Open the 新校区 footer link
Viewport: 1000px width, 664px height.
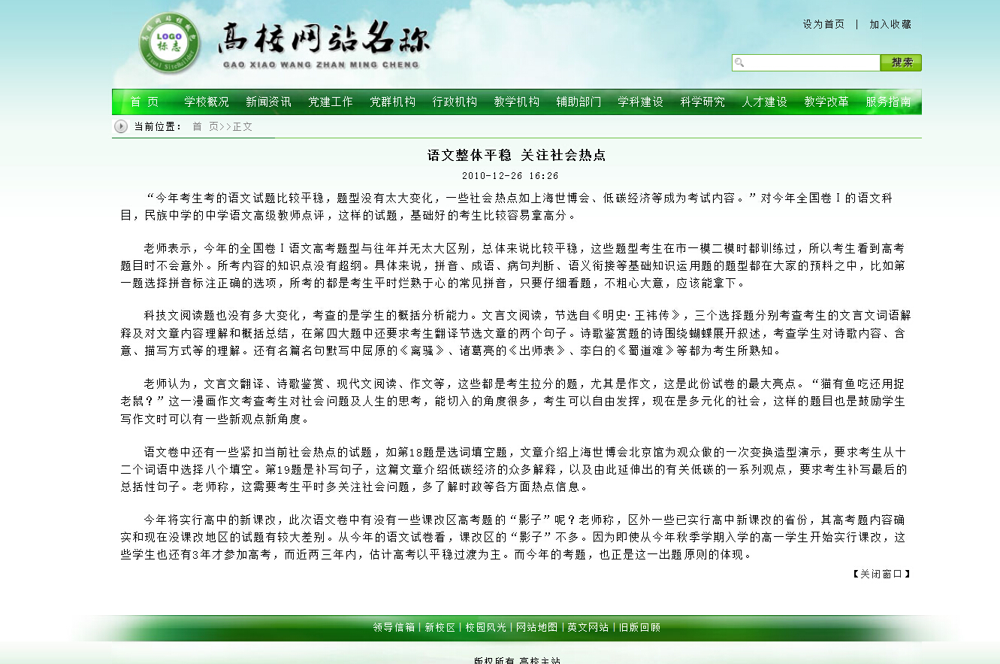point(440,627)
